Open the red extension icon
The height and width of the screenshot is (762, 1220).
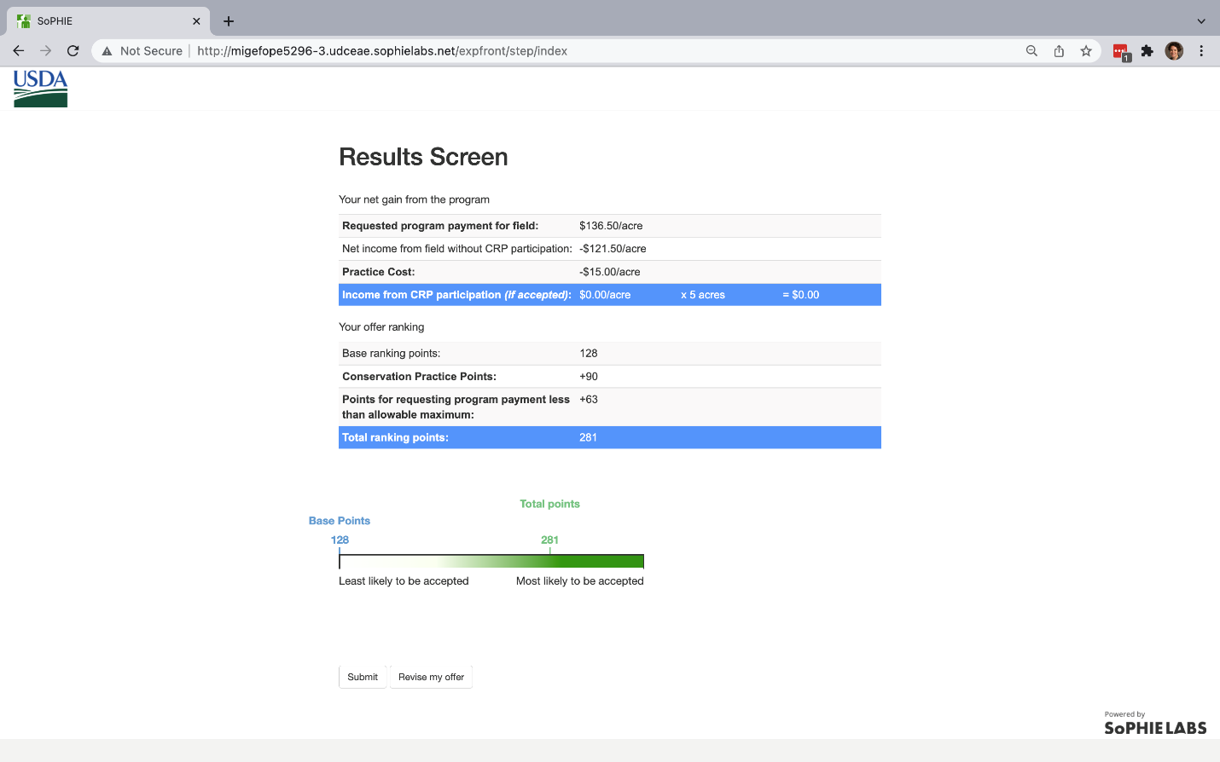(1121, 52)
